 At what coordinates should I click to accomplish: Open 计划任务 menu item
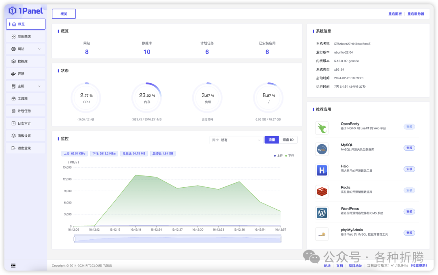click(26, 111)
